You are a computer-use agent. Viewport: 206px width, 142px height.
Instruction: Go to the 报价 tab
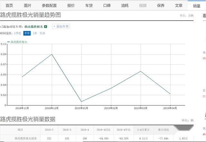(x=71, y=5)
